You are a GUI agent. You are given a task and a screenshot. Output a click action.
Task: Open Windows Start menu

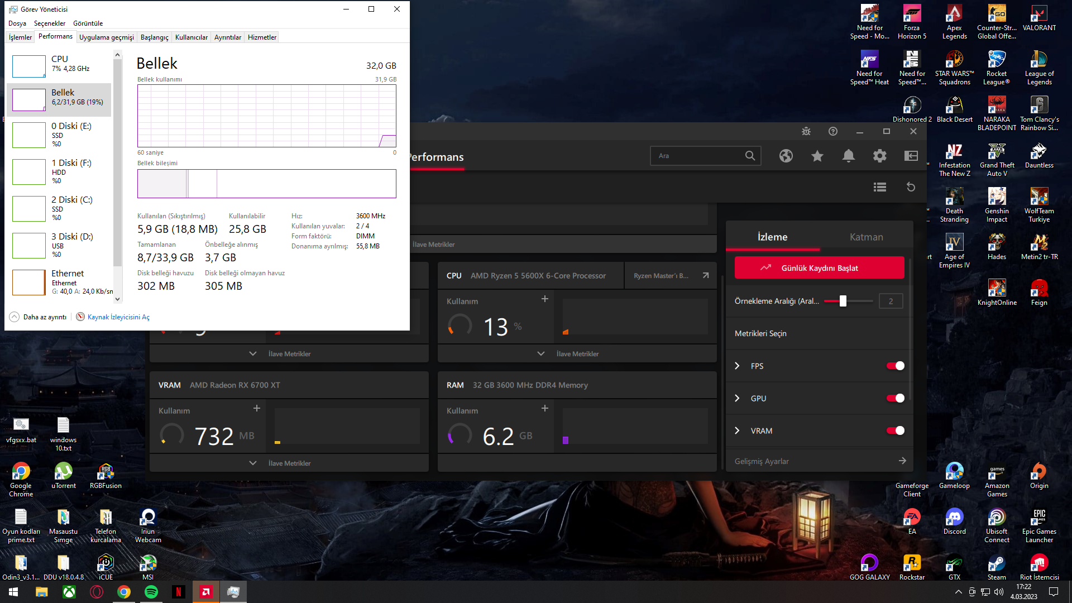coord(13,592)
